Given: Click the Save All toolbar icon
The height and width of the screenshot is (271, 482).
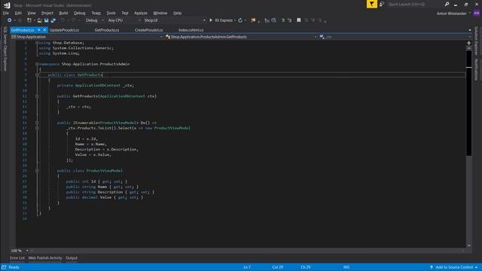Looking at the screenshot, I should click(x=53, y=20).
